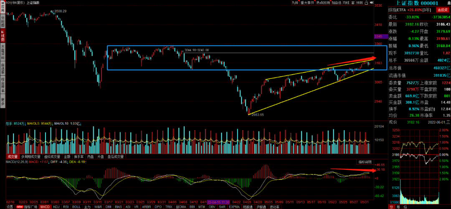Screen dimensions: 451x209
Task: Click the red 去投资 button
Action: click(443, 10)
